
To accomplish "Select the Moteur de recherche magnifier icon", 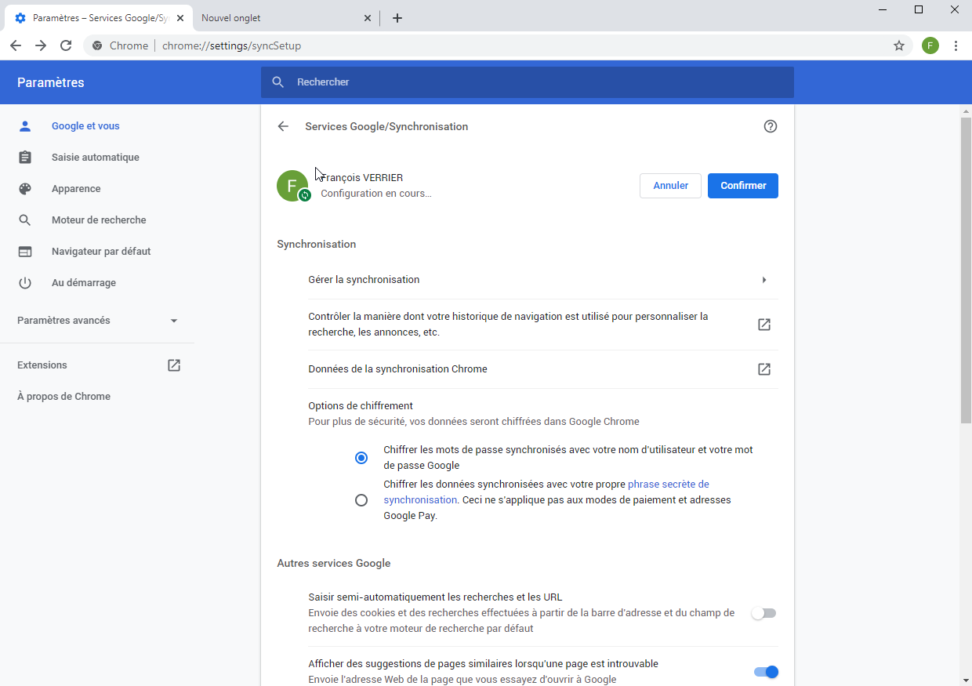I will tap(25, 220).
